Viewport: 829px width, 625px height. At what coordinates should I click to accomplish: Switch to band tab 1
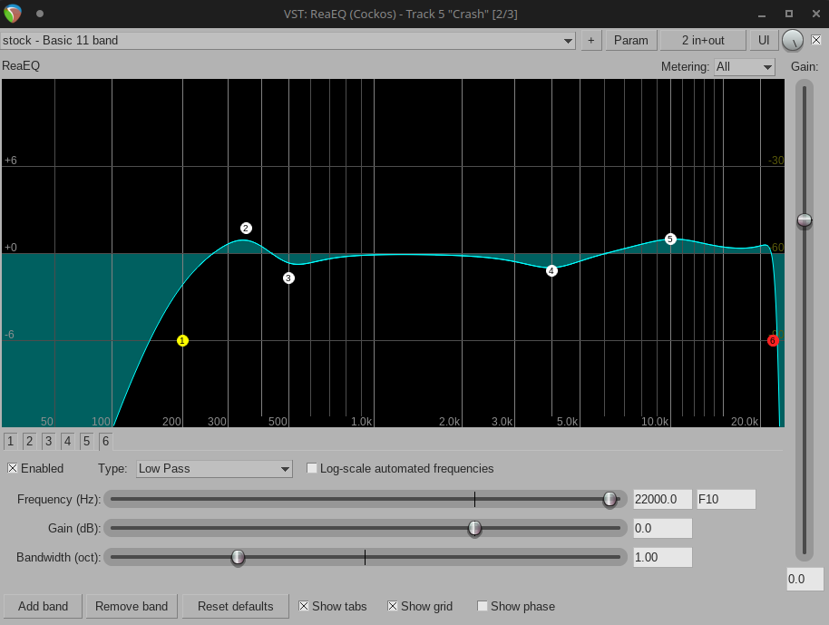tap(10, 442)
